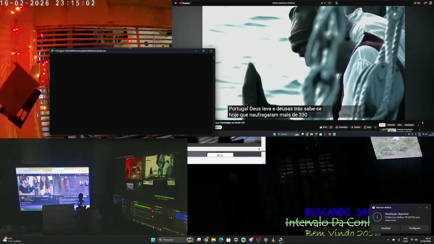The width and height of the screenshot is (434, 244).
Task: Click Configurar in the Macrium Reflect notification
Action: [415, 228]
